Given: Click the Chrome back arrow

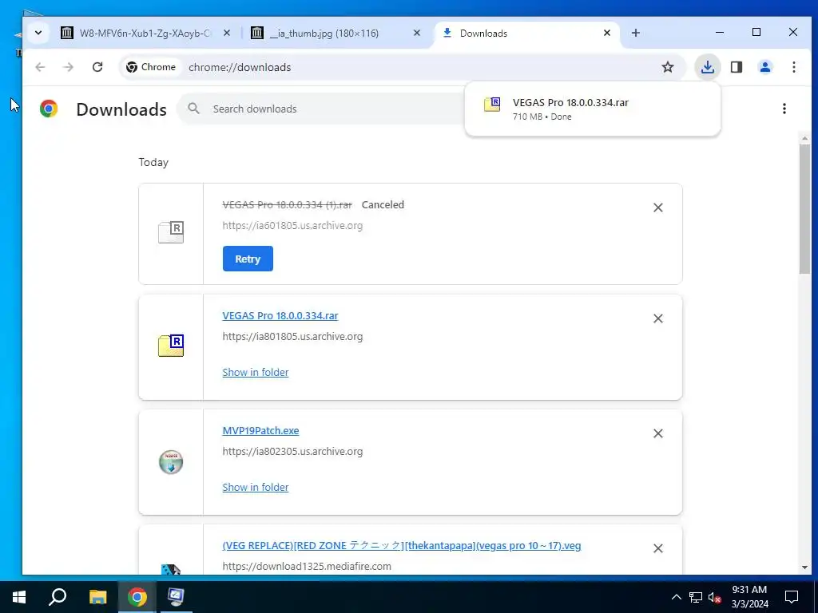Looking at the screenshot, I should (x=40, y=67).
